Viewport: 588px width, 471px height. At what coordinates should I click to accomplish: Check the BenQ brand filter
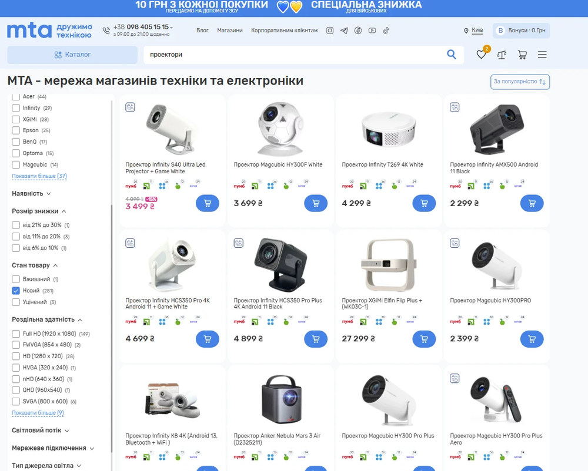pyautogui.click(x=16, y=142)
